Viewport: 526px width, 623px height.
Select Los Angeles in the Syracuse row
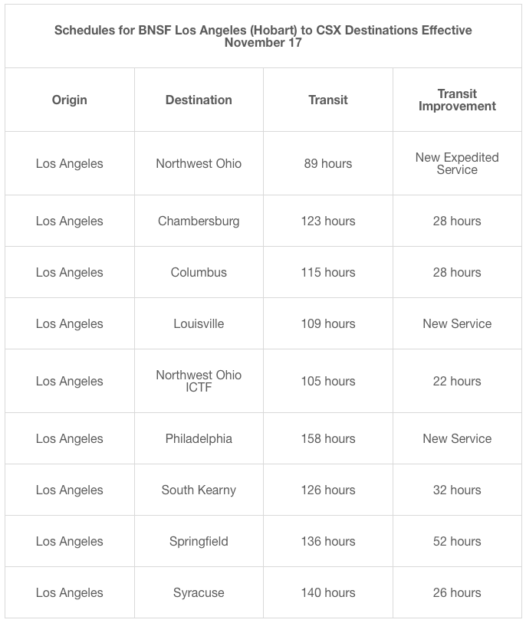70,592
